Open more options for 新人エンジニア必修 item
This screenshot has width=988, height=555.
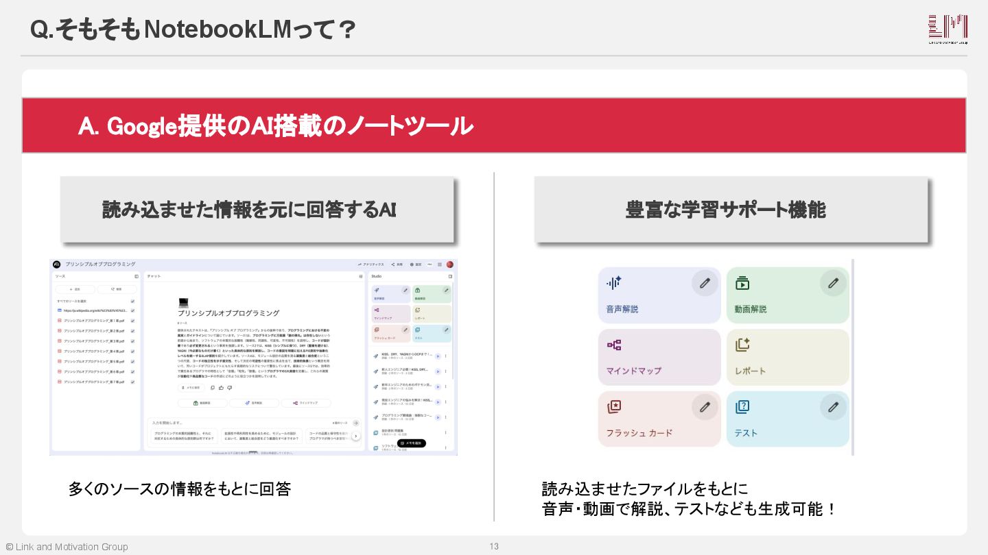(x=445, y=371)
